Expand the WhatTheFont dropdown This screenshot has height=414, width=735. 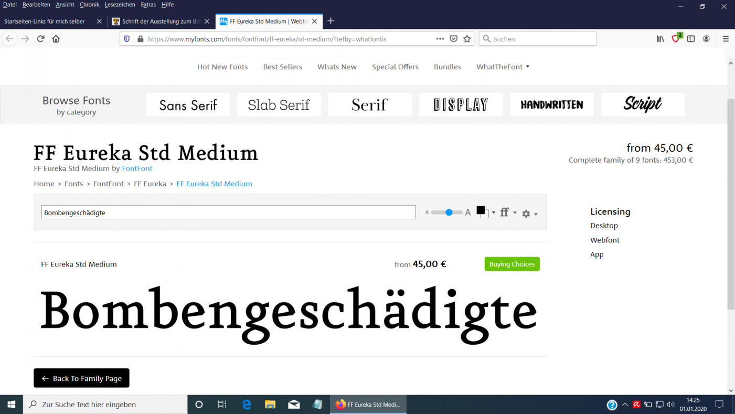503,67
